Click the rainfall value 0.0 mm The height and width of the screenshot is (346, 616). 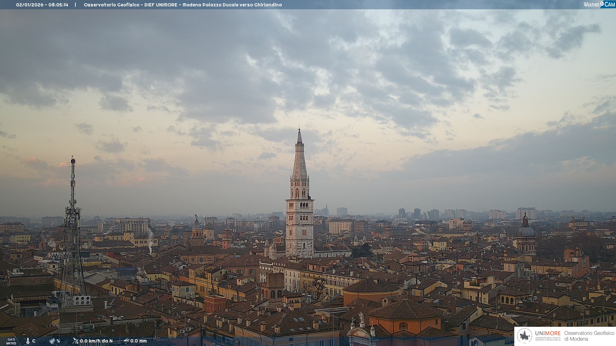tap(139, 341)
